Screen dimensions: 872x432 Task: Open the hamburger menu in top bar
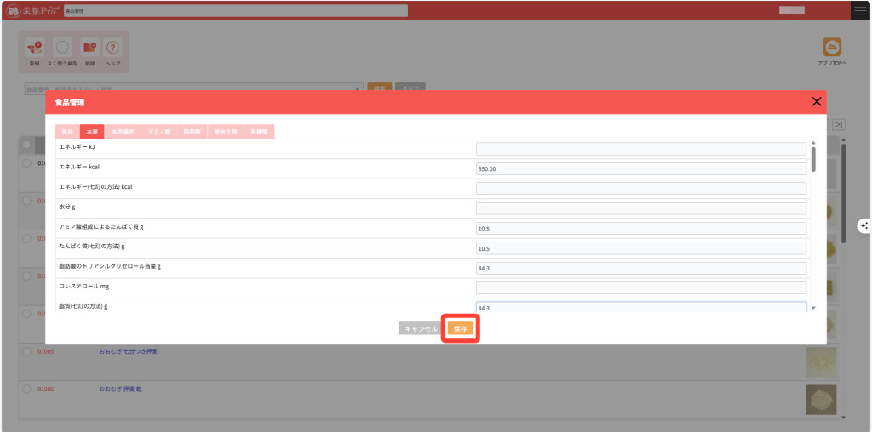click(860, 10)
